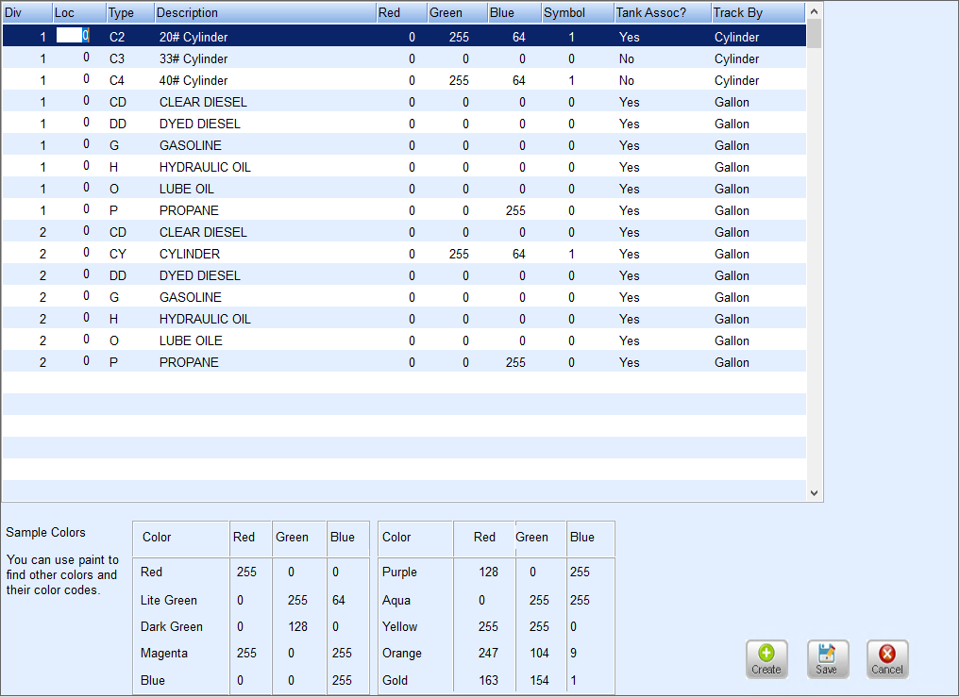
Task: Click the Purple sample color name
Action: 399,573
